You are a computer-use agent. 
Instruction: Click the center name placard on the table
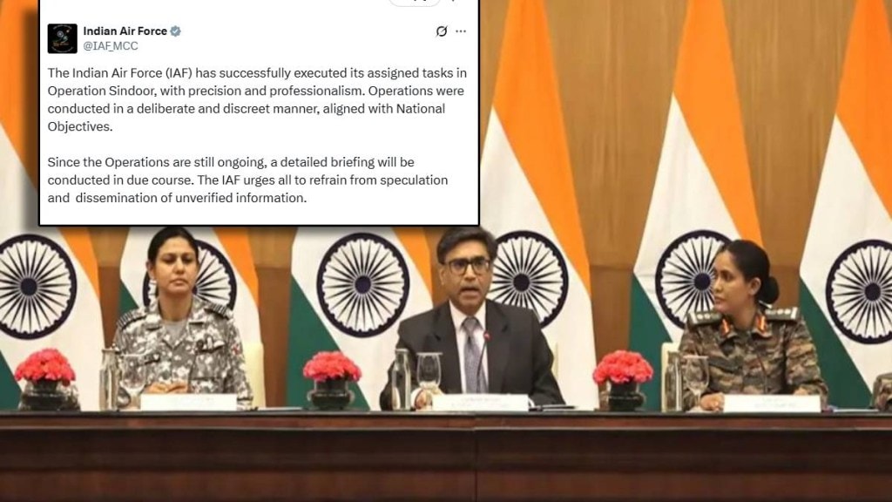point(480,403)
